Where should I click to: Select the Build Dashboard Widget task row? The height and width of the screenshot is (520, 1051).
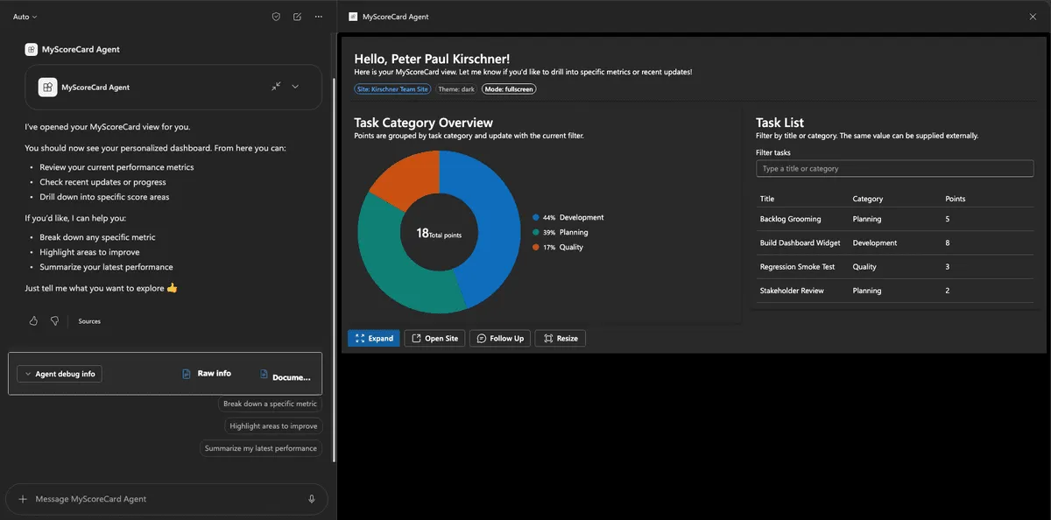[x=894, y=242]
